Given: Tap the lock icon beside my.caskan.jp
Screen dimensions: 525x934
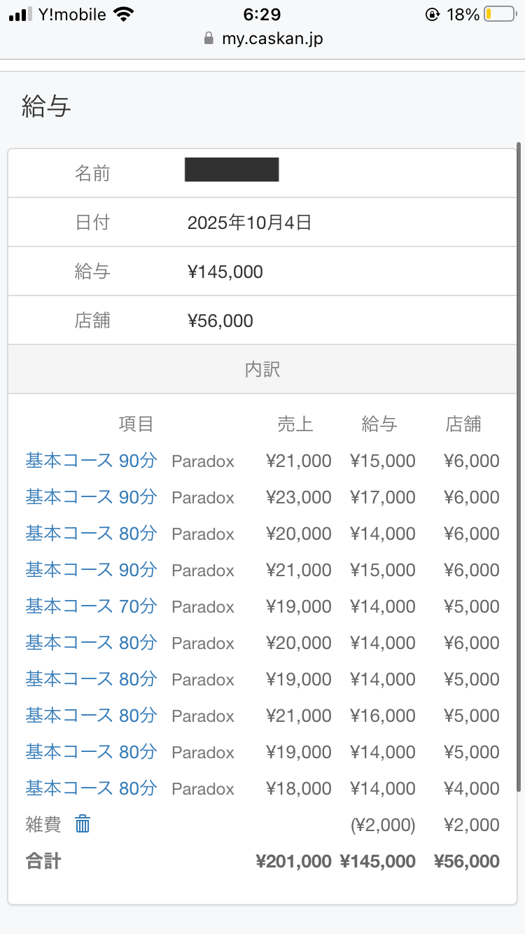Looking at the screenshot, I should [x=208, y=39].
